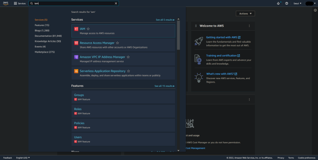Click the search results scrollbar thumb
318x160 pixels.
(178, 35)
